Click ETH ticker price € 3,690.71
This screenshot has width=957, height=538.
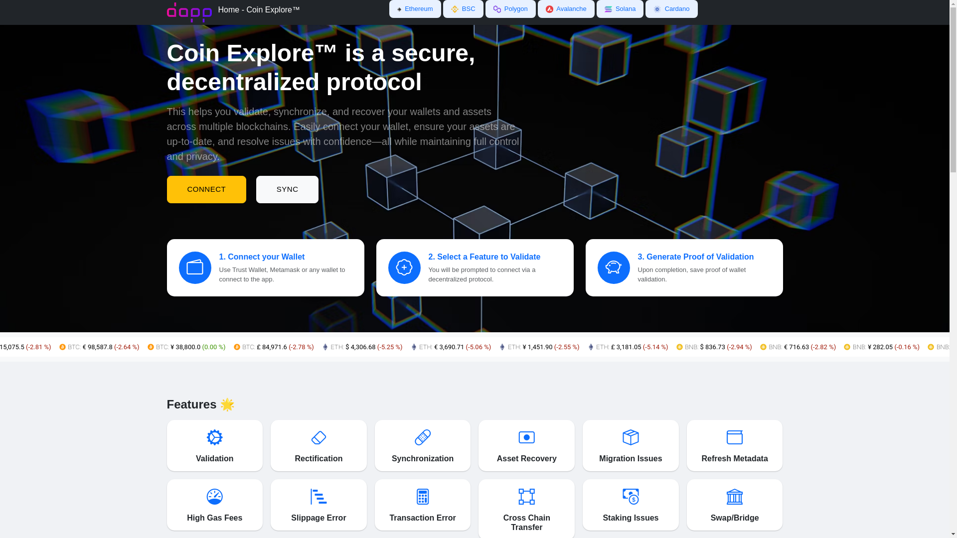449,347
